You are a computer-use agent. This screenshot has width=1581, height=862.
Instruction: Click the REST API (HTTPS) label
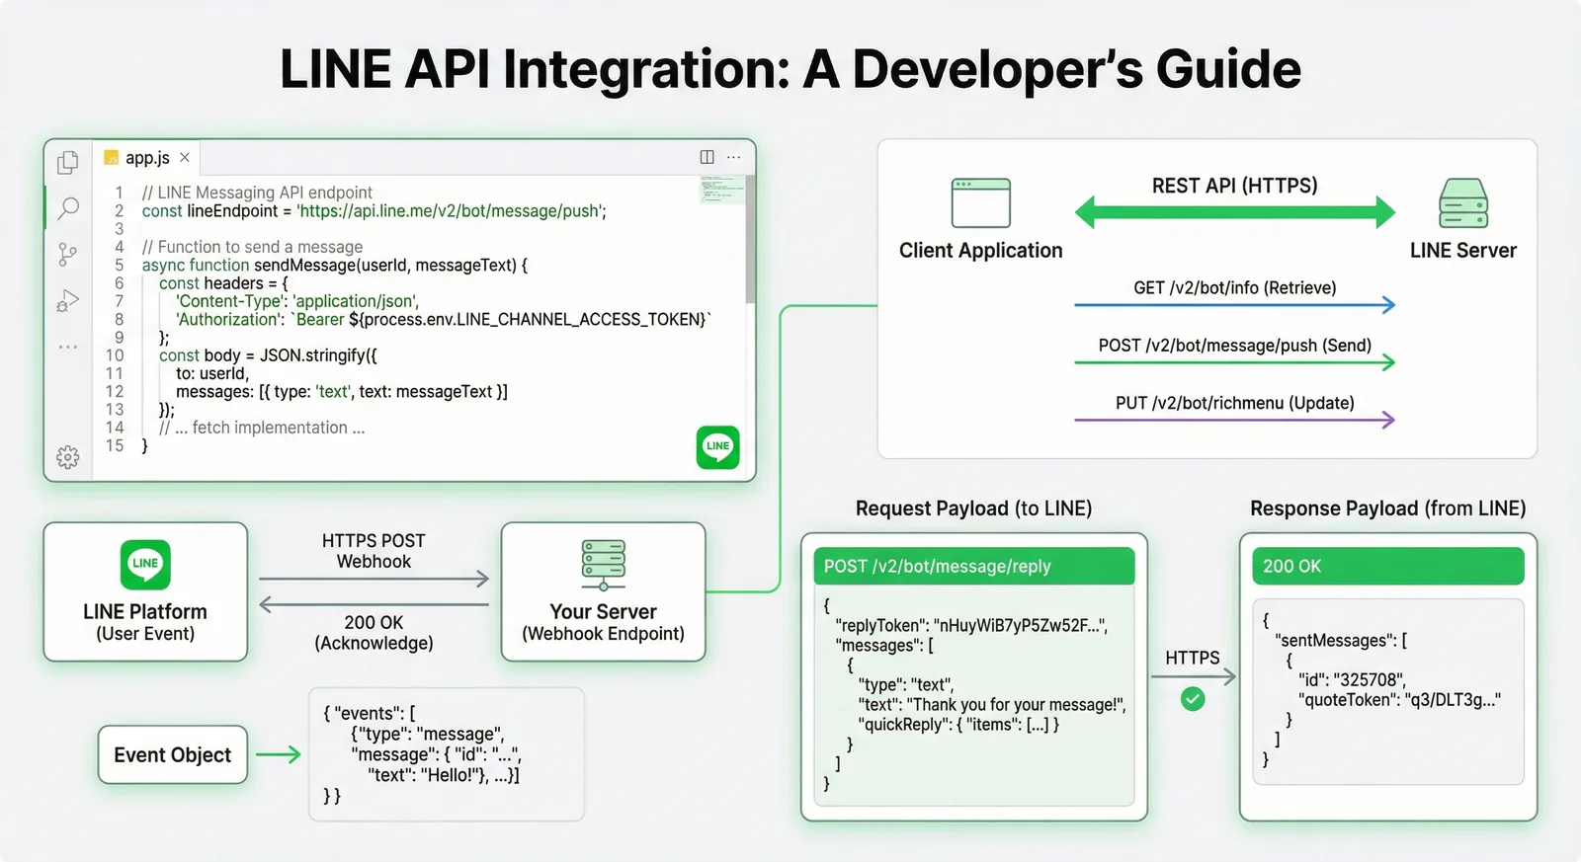click(x=1235, y=186)
